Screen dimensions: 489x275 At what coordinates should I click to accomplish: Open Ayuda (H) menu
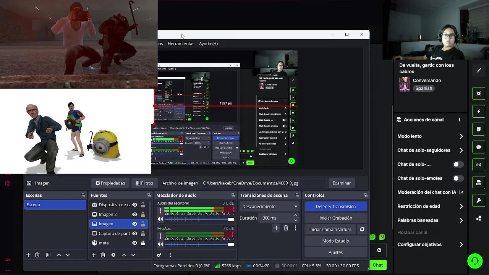click(208, 44)
